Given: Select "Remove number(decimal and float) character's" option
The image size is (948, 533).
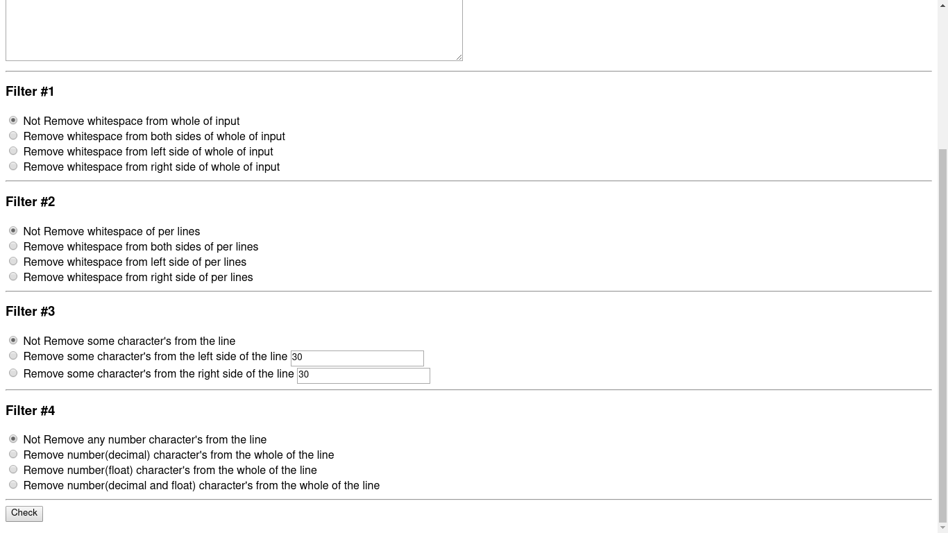Looking at the screenshot, I should (x=13, y=484).
